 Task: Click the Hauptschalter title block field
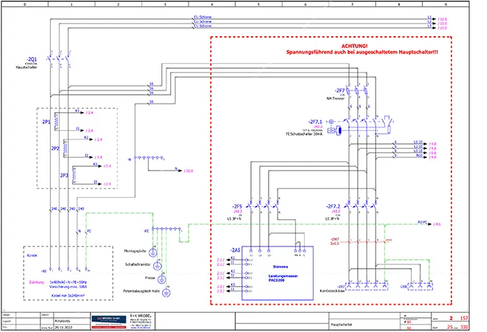[x=343, y=323]
